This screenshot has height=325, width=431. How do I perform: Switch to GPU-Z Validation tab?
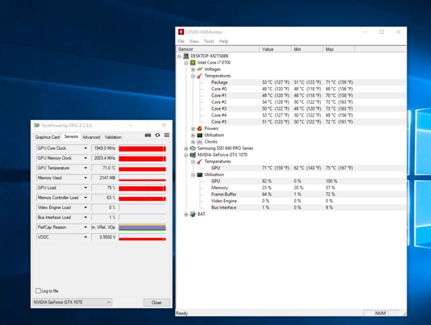tap(113, 137)
